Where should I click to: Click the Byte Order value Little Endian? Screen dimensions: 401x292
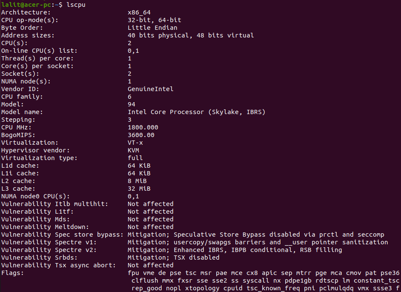coord(152,28)
